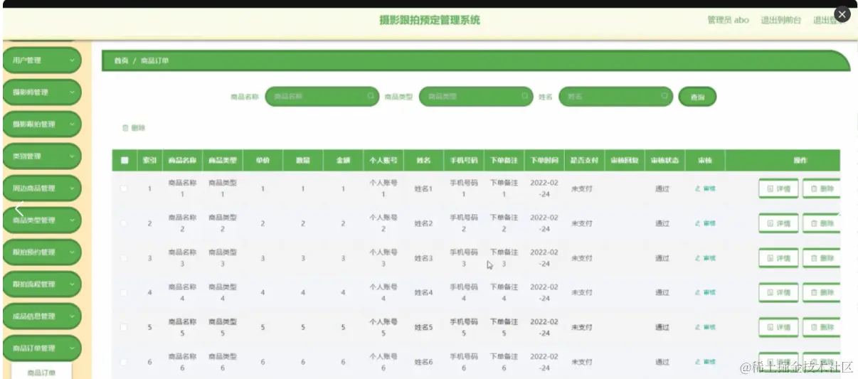Check the checkbox for row 5
The image size is (858, 379).
tap(125, 327)
